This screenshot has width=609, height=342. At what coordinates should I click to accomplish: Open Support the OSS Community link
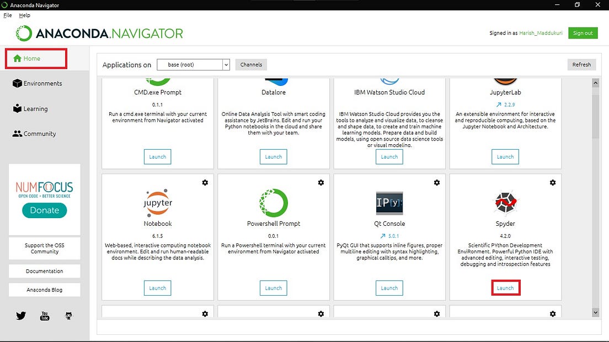[x=45, y=248]
